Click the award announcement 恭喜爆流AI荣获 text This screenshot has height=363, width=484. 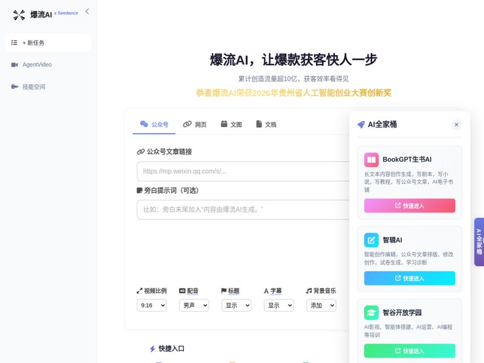(x=293, y=93)
